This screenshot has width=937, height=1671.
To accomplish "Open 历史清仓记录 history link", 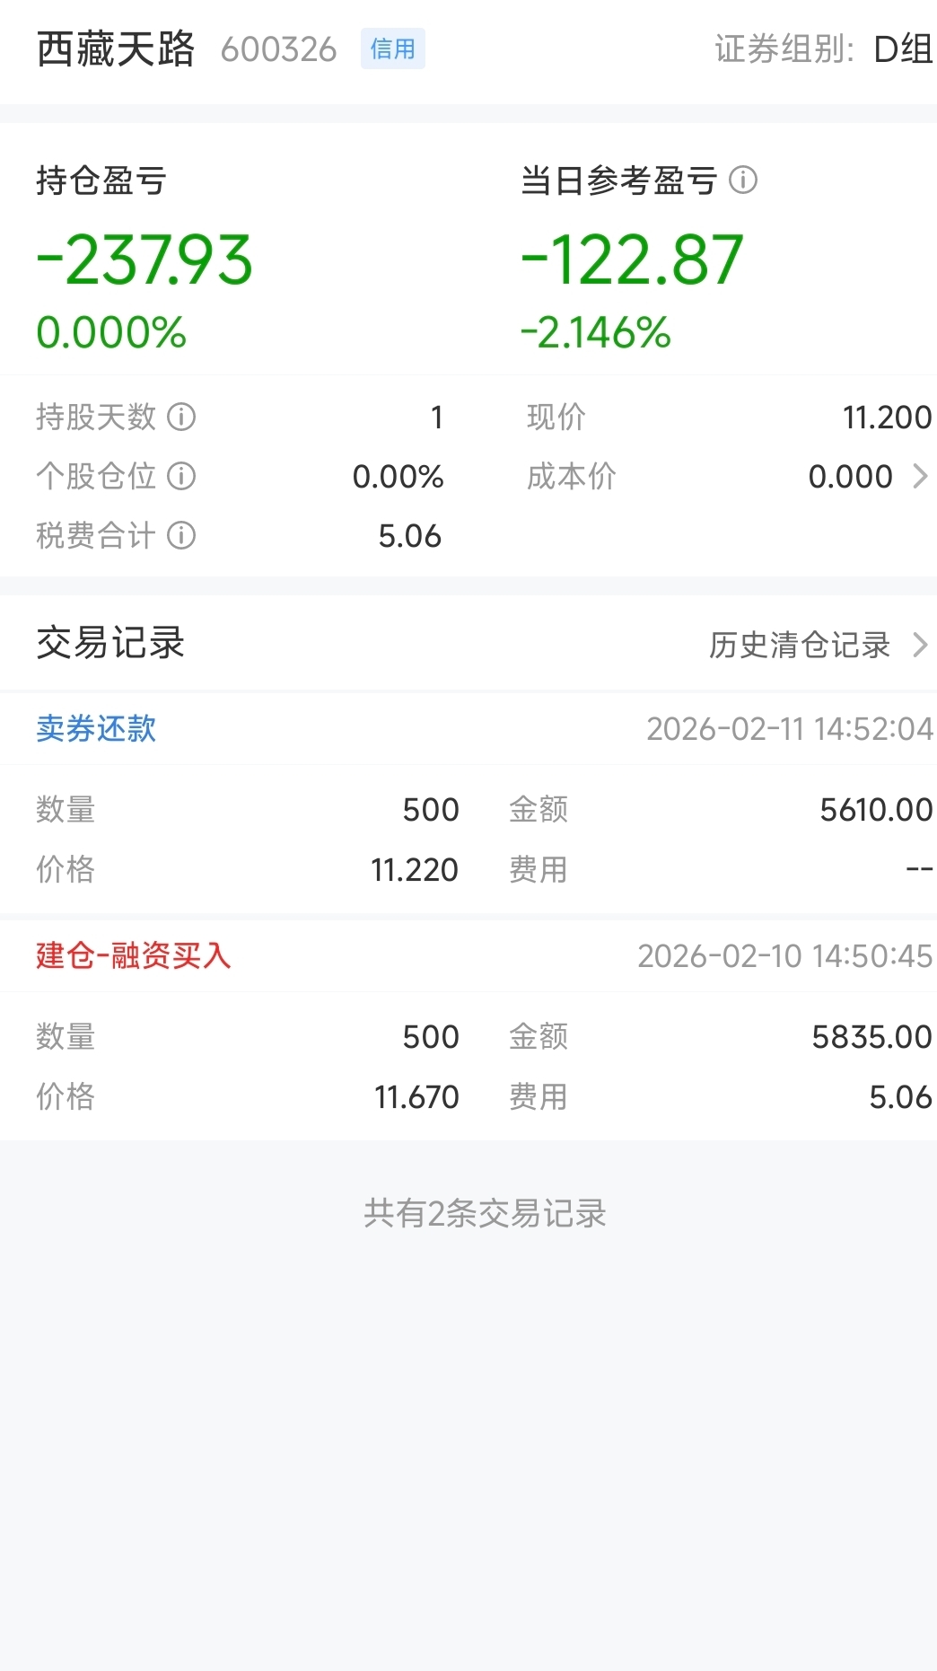I will 799,645.
